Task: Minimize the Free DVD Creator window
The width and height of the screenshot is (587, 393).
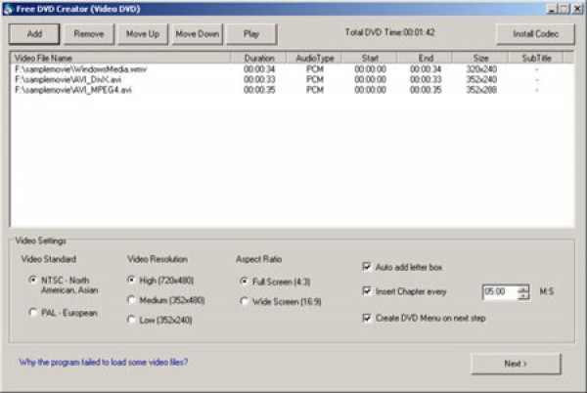Action: (552, 9)
